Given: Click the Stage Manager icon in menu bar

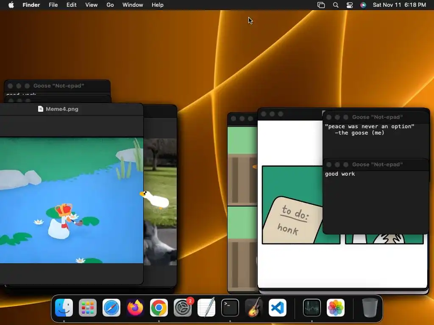Looking at the screenshot, I should click(x=321, y=5).
